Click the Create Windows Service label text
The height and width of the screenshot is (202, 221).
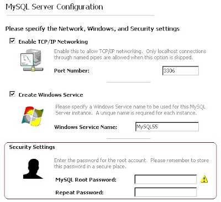[51, 95]
